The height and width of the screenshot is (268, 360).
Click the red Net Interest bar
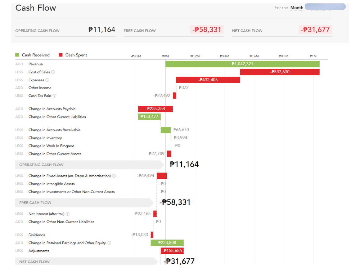tap(155, 214)
